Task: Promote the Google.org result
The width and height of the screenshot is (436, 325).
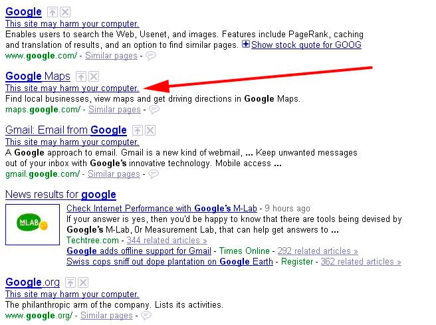Action: click(x=70, y=282)
